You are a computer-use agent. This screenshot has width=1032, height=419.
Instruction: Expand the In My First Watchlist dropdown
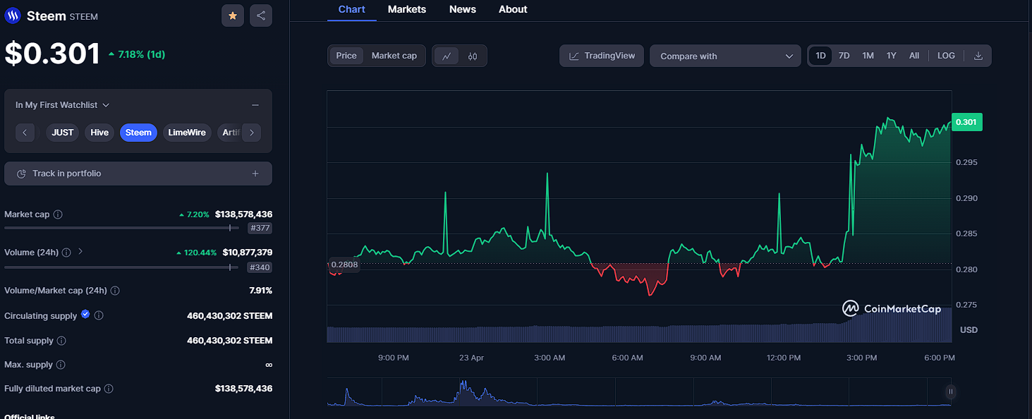63,105
